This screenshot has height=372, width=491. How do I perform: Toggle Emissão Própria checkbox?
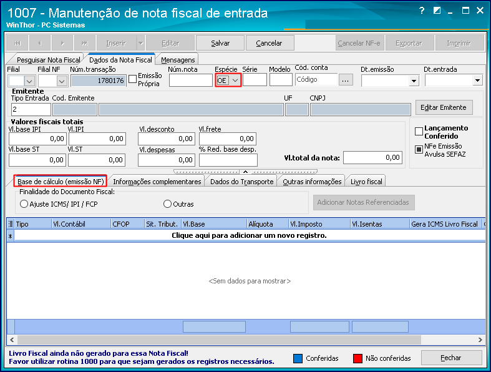[132, 79]
